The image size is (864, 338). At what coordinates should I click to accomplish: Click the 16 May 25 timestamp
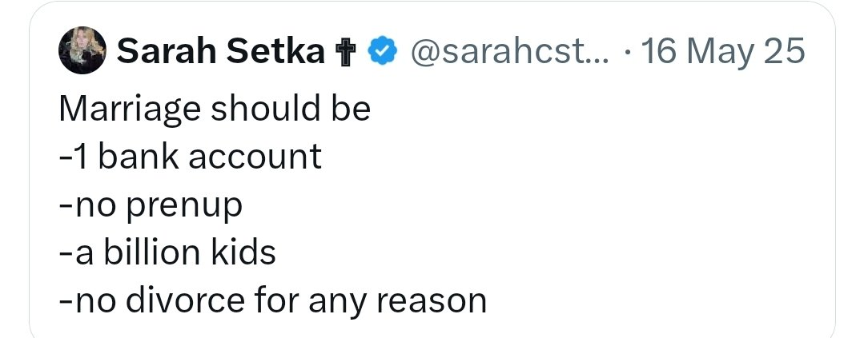coord(723,53)
